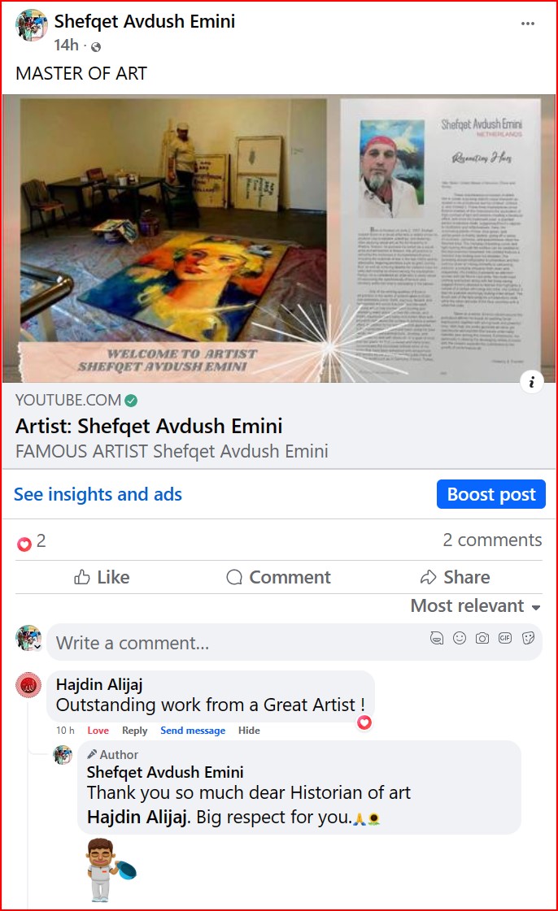Viewport: 558px width, 911px height.
Task: Switch commenting profile via avatar chevron
Action: click(37, 646)
